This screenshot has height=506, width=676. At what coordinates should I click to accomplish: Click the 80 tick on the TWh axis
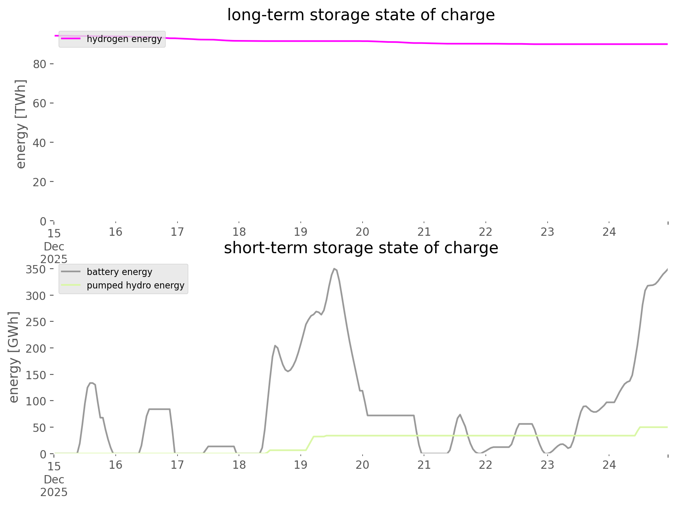(x=40, y=64)
